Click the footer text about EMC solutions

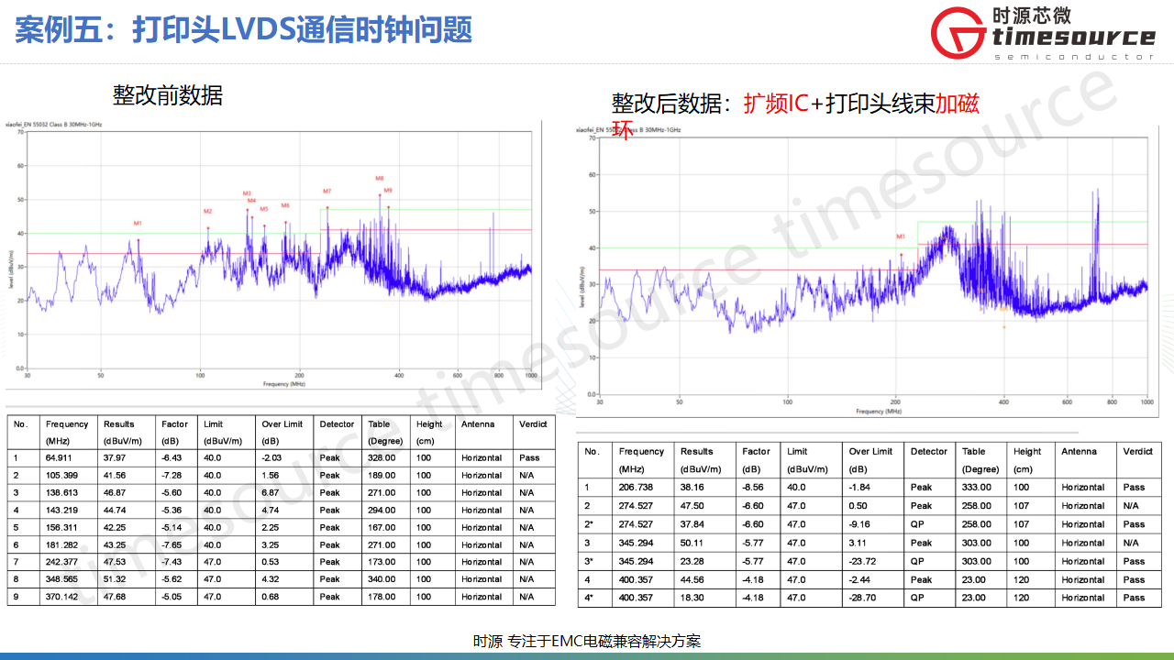click(587, 642)
